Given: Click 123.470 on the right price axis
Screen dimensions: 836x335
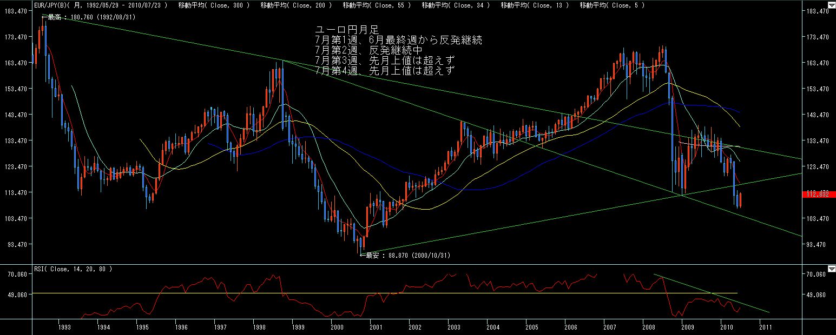Looking at the screenshot, I should tap(818, 167).
